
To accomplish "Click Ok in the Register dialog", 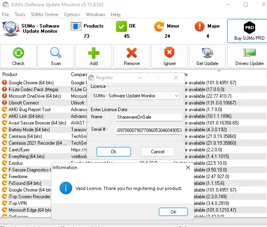I will (114, 152).
